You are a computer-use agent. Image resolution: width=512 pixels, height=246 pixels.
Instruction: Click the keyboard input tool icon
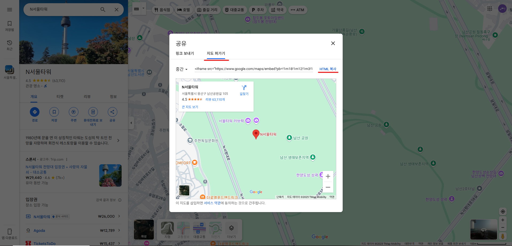pyautogui.click(x=137, y=9)
